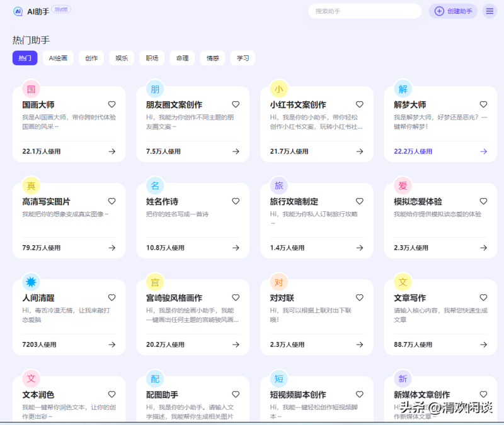Open the 国画大师 title link
This screenshot has width=504, height=425.
point(38,104)
